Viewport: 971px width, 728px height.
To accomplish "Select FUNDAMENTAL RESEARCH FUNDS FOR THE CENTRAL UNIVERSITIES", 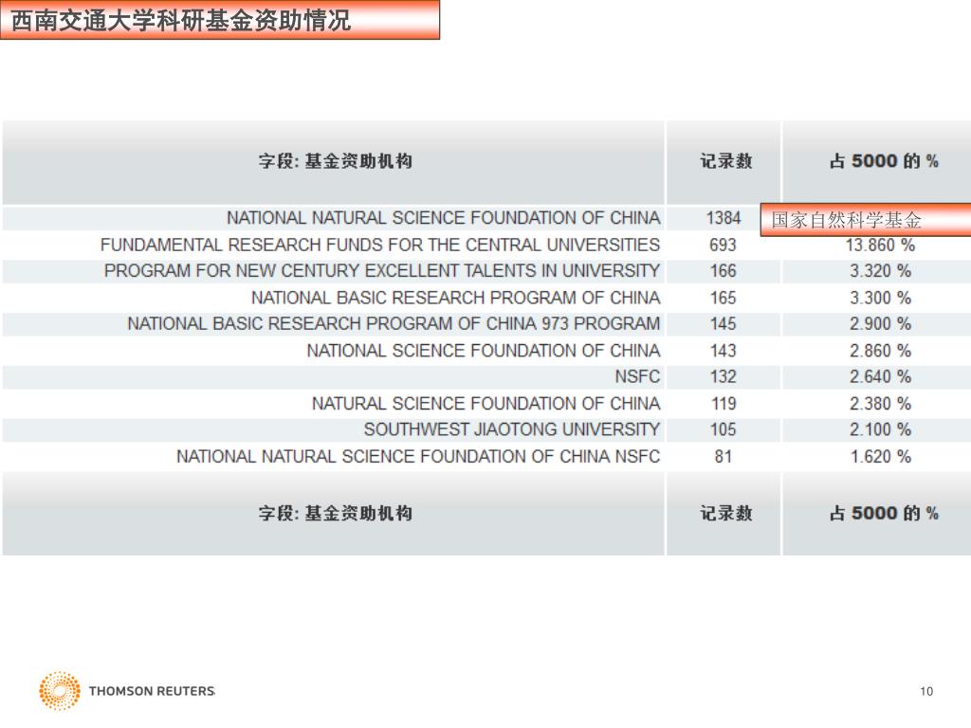I will 380,245.
